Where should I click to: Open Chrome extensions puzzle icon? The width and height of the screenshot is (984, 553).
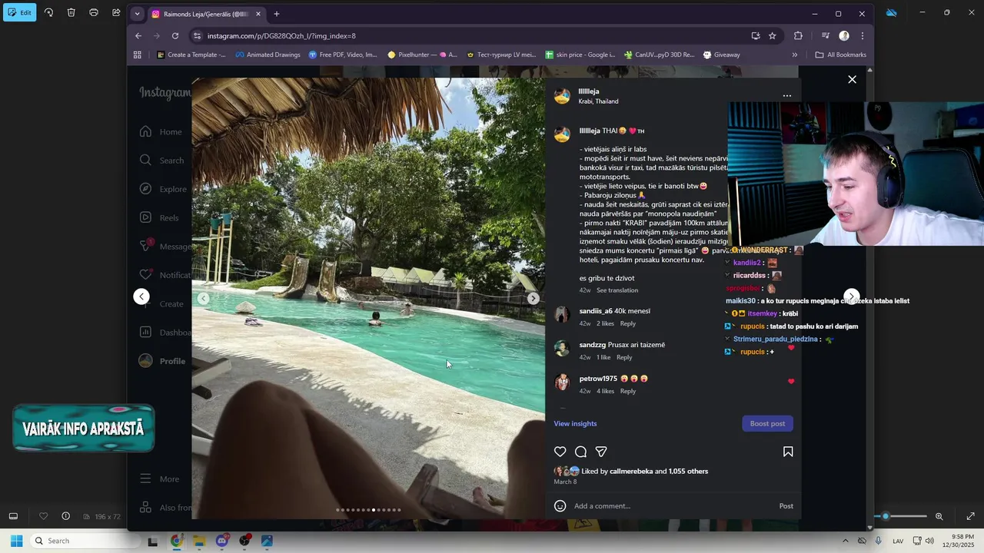[798, 35]
